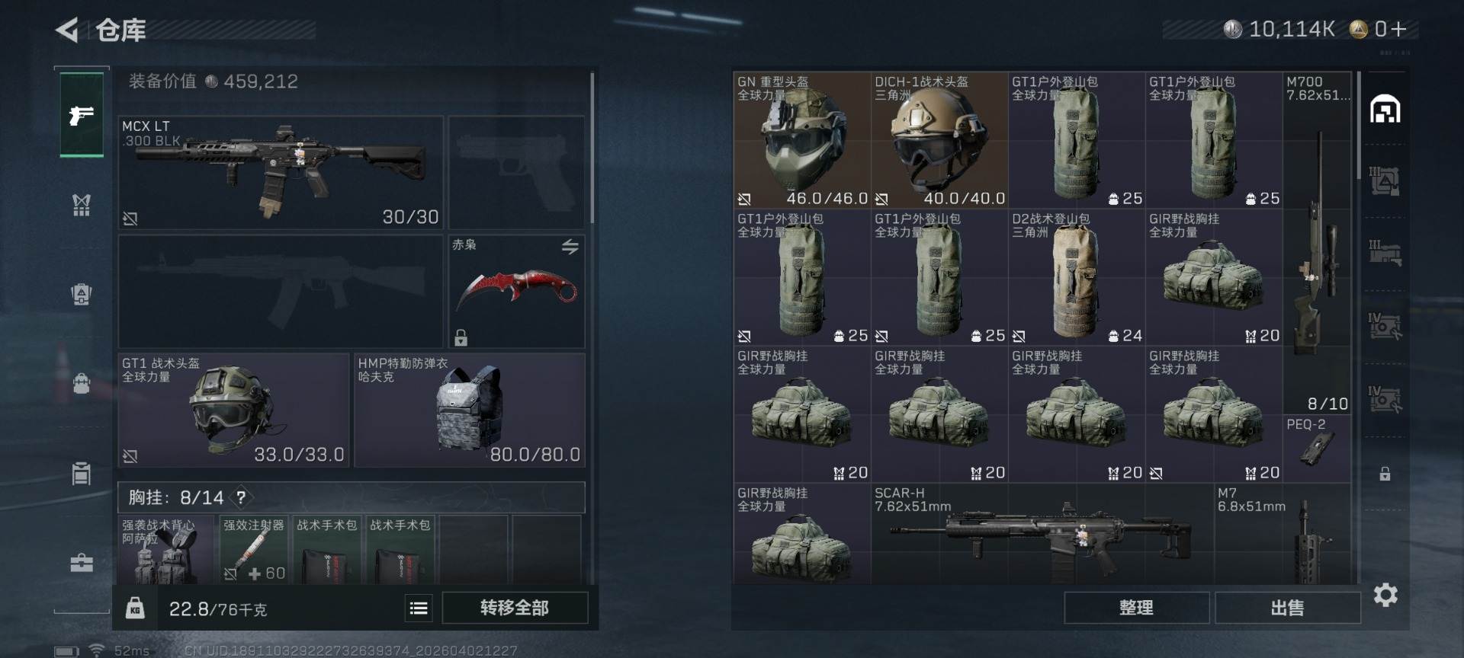Click the 转移全部 button

(515, 608)
